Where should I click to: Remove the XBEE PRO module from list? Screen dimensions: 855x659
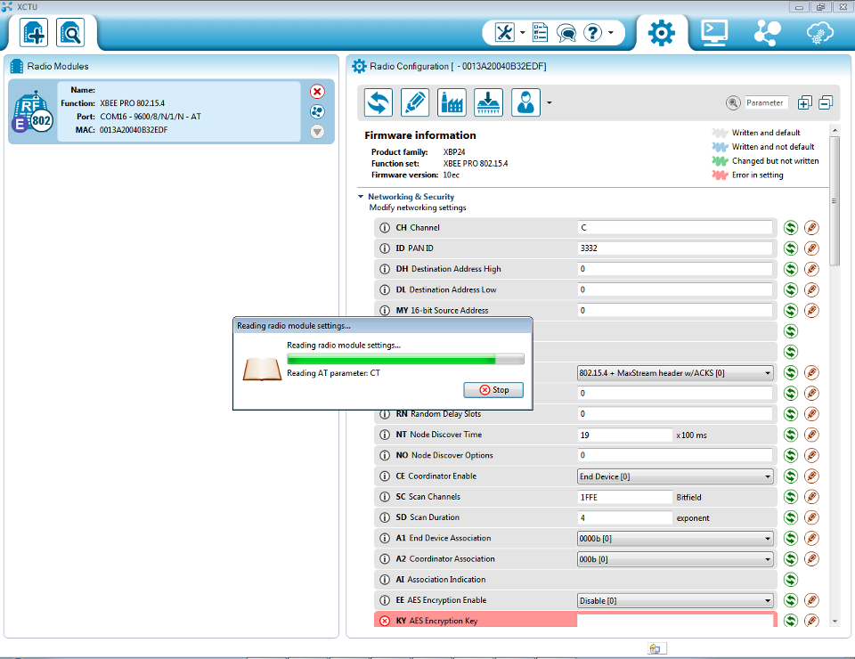click(x=317, y=92)
